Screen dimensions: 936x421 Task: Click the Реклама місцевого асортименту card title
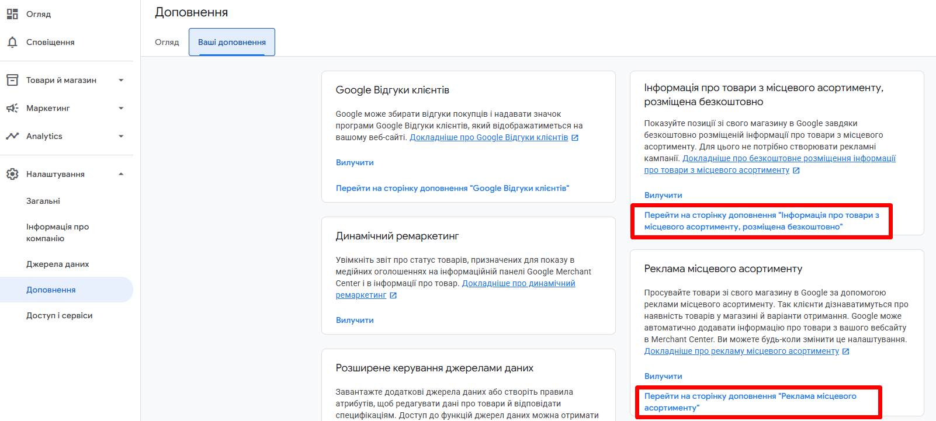pyautogui.click(x=723, y=269)
